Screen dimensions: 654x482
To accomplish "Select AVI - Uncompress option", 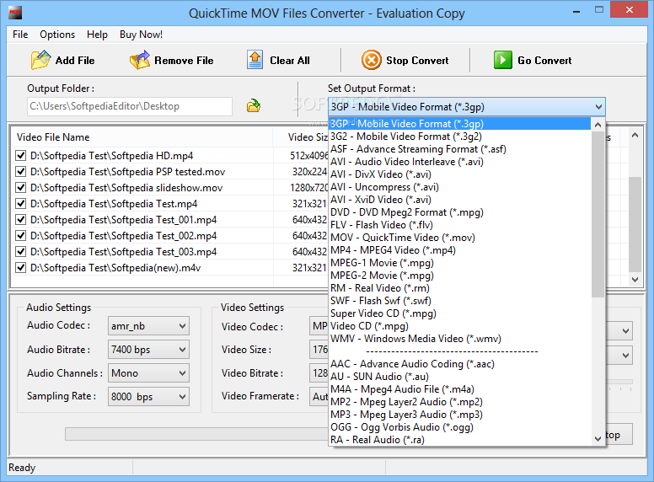I will point(460,187).
